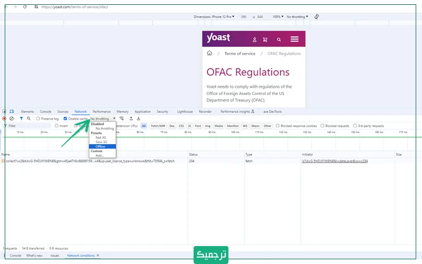Select Slow 3G preset
The width and height of the screenshot is (422, 264).
[102, 142]
